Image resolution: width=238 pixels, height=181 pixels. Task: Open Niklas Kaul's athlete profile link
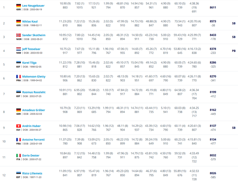tap(30, 21)
